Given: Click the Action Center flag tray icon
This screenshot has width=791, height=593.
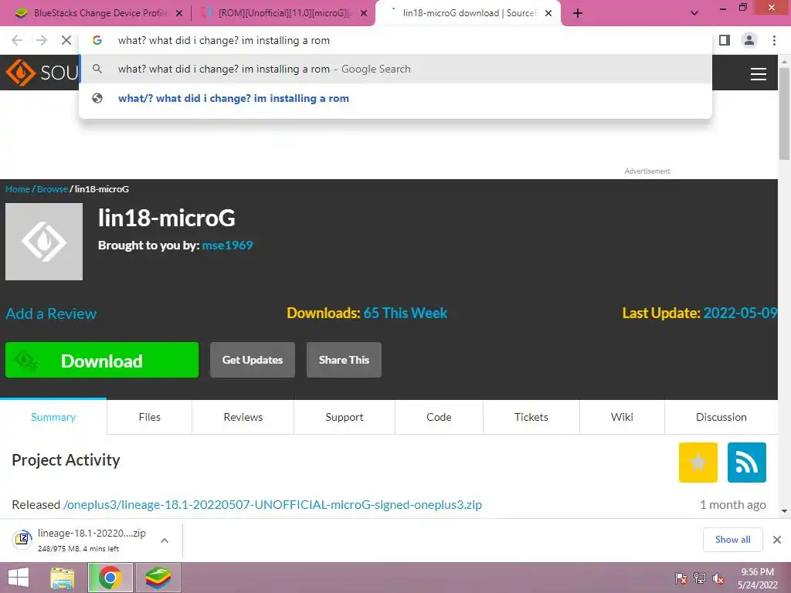Looking at the screenshot, I should (x=681, y=578).
